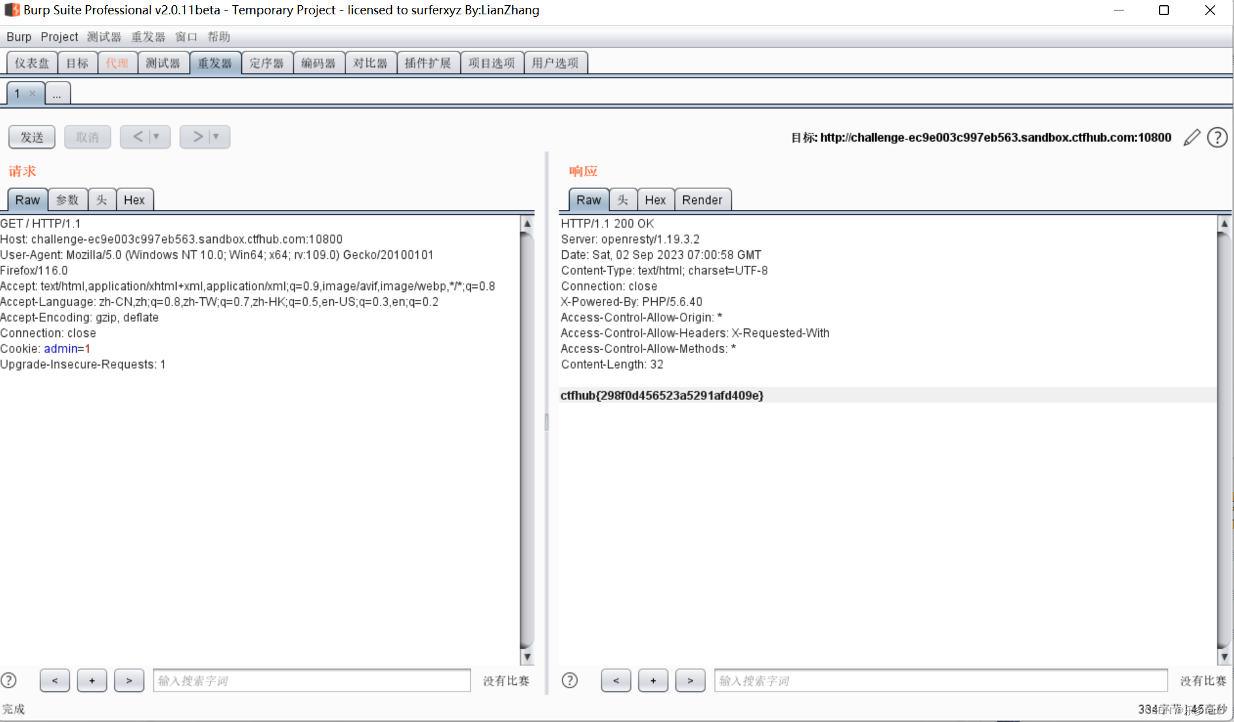Viewport: 1234px width, 722px height.
Task: Click the Server: openresty/1.19.3.2 header
Action: tap(630, 239)
